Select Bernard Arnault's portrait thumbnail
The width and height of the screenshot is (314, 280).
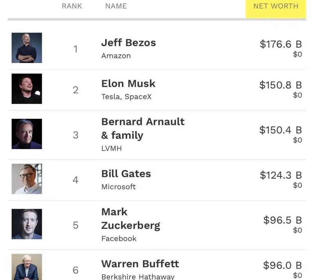(27, 134)
